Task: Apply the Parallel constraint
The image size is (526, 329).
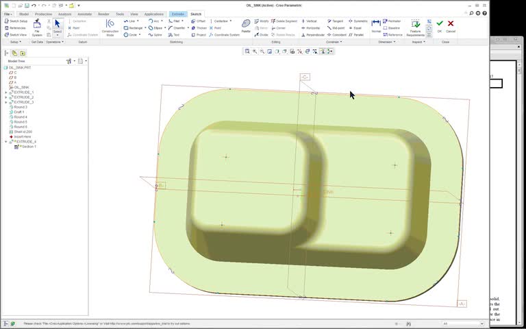Action: point(356,35)
